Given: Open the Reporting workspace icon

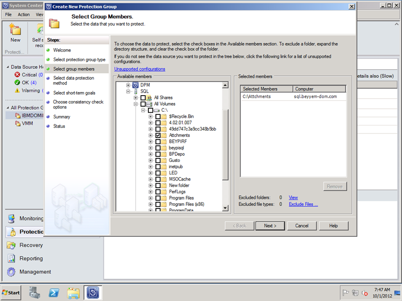Looking at the screenshot, I should [x=11, y=259].
